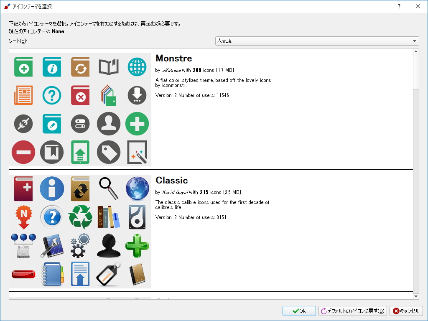Click Monstre magic wand icon
428x321 pixels.
137,152
